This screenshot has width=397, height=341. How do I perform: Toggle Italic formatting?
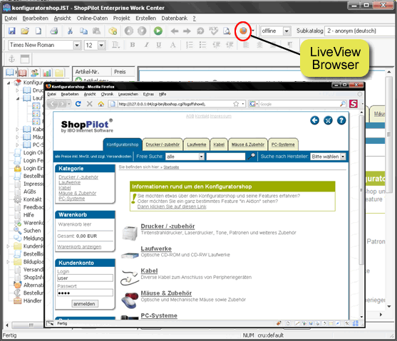click(146, 45)
